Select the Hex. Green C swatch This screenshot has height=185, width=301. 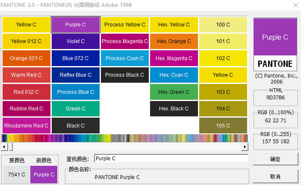(174, 92)
